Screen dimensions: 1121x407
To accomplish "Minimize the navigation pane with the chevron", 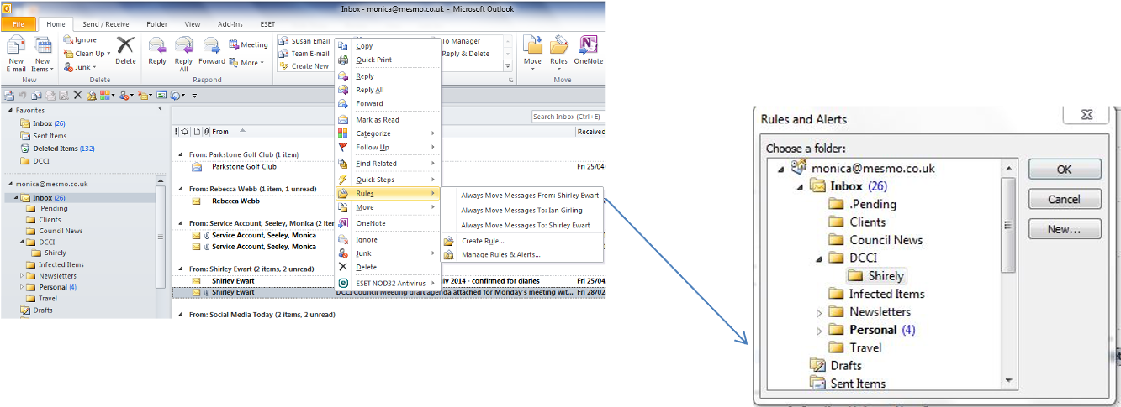I will pyautogui.click(x=161, y=109).
